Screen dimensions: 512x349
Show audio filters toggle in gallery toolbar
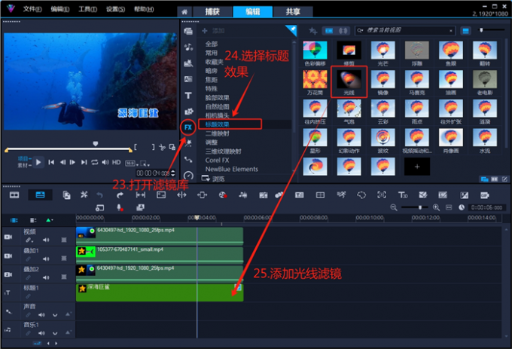[343, 31]
